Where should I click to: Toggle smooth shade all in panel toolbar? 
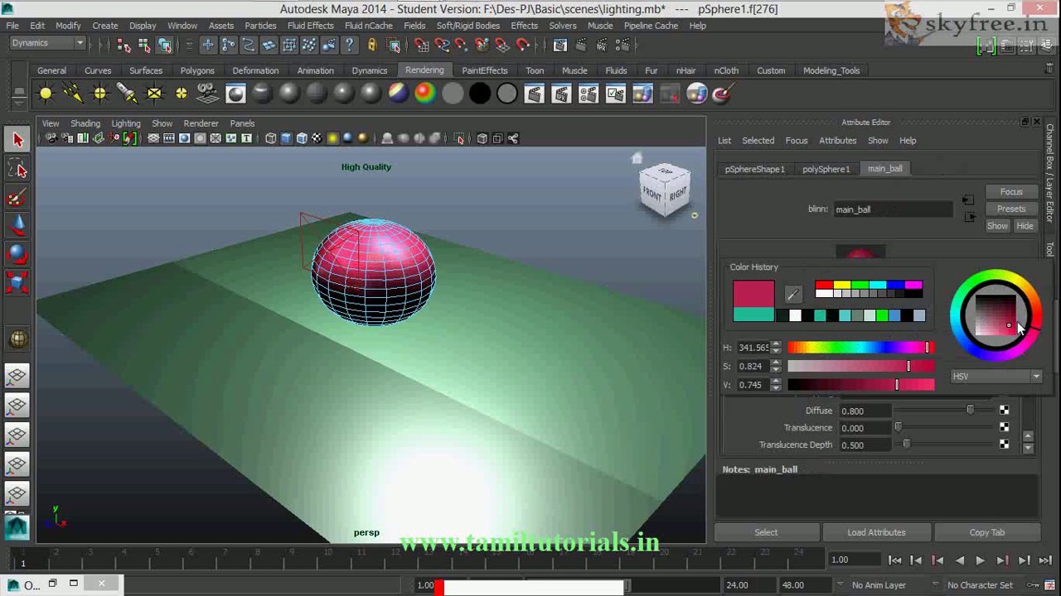point(286,138)
